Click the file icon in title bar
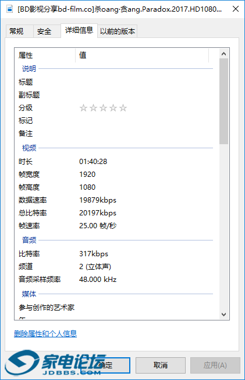 tap(10, 9)
